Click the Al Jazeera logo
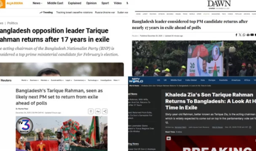Viewport: 256px width, 151px height. pos(11,4)
